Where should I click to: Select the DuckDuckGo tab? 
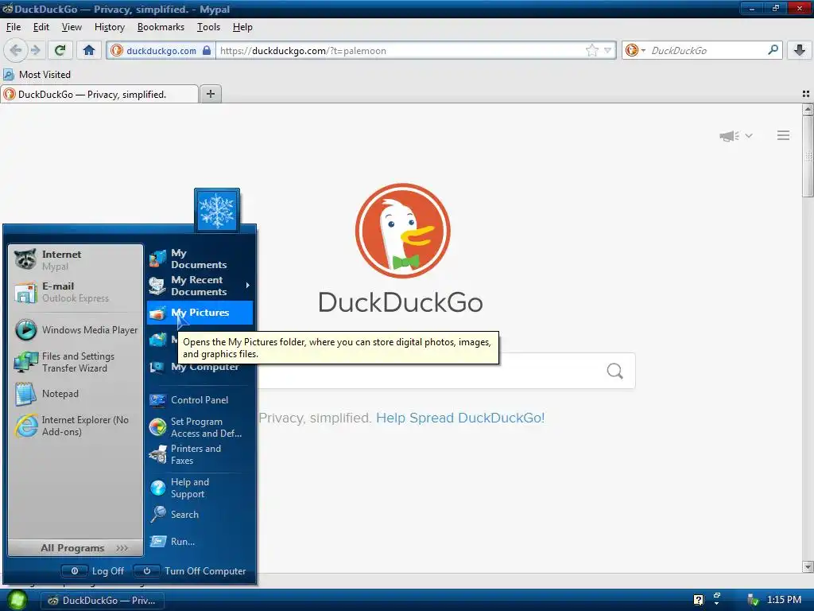[x=99, y=94]
